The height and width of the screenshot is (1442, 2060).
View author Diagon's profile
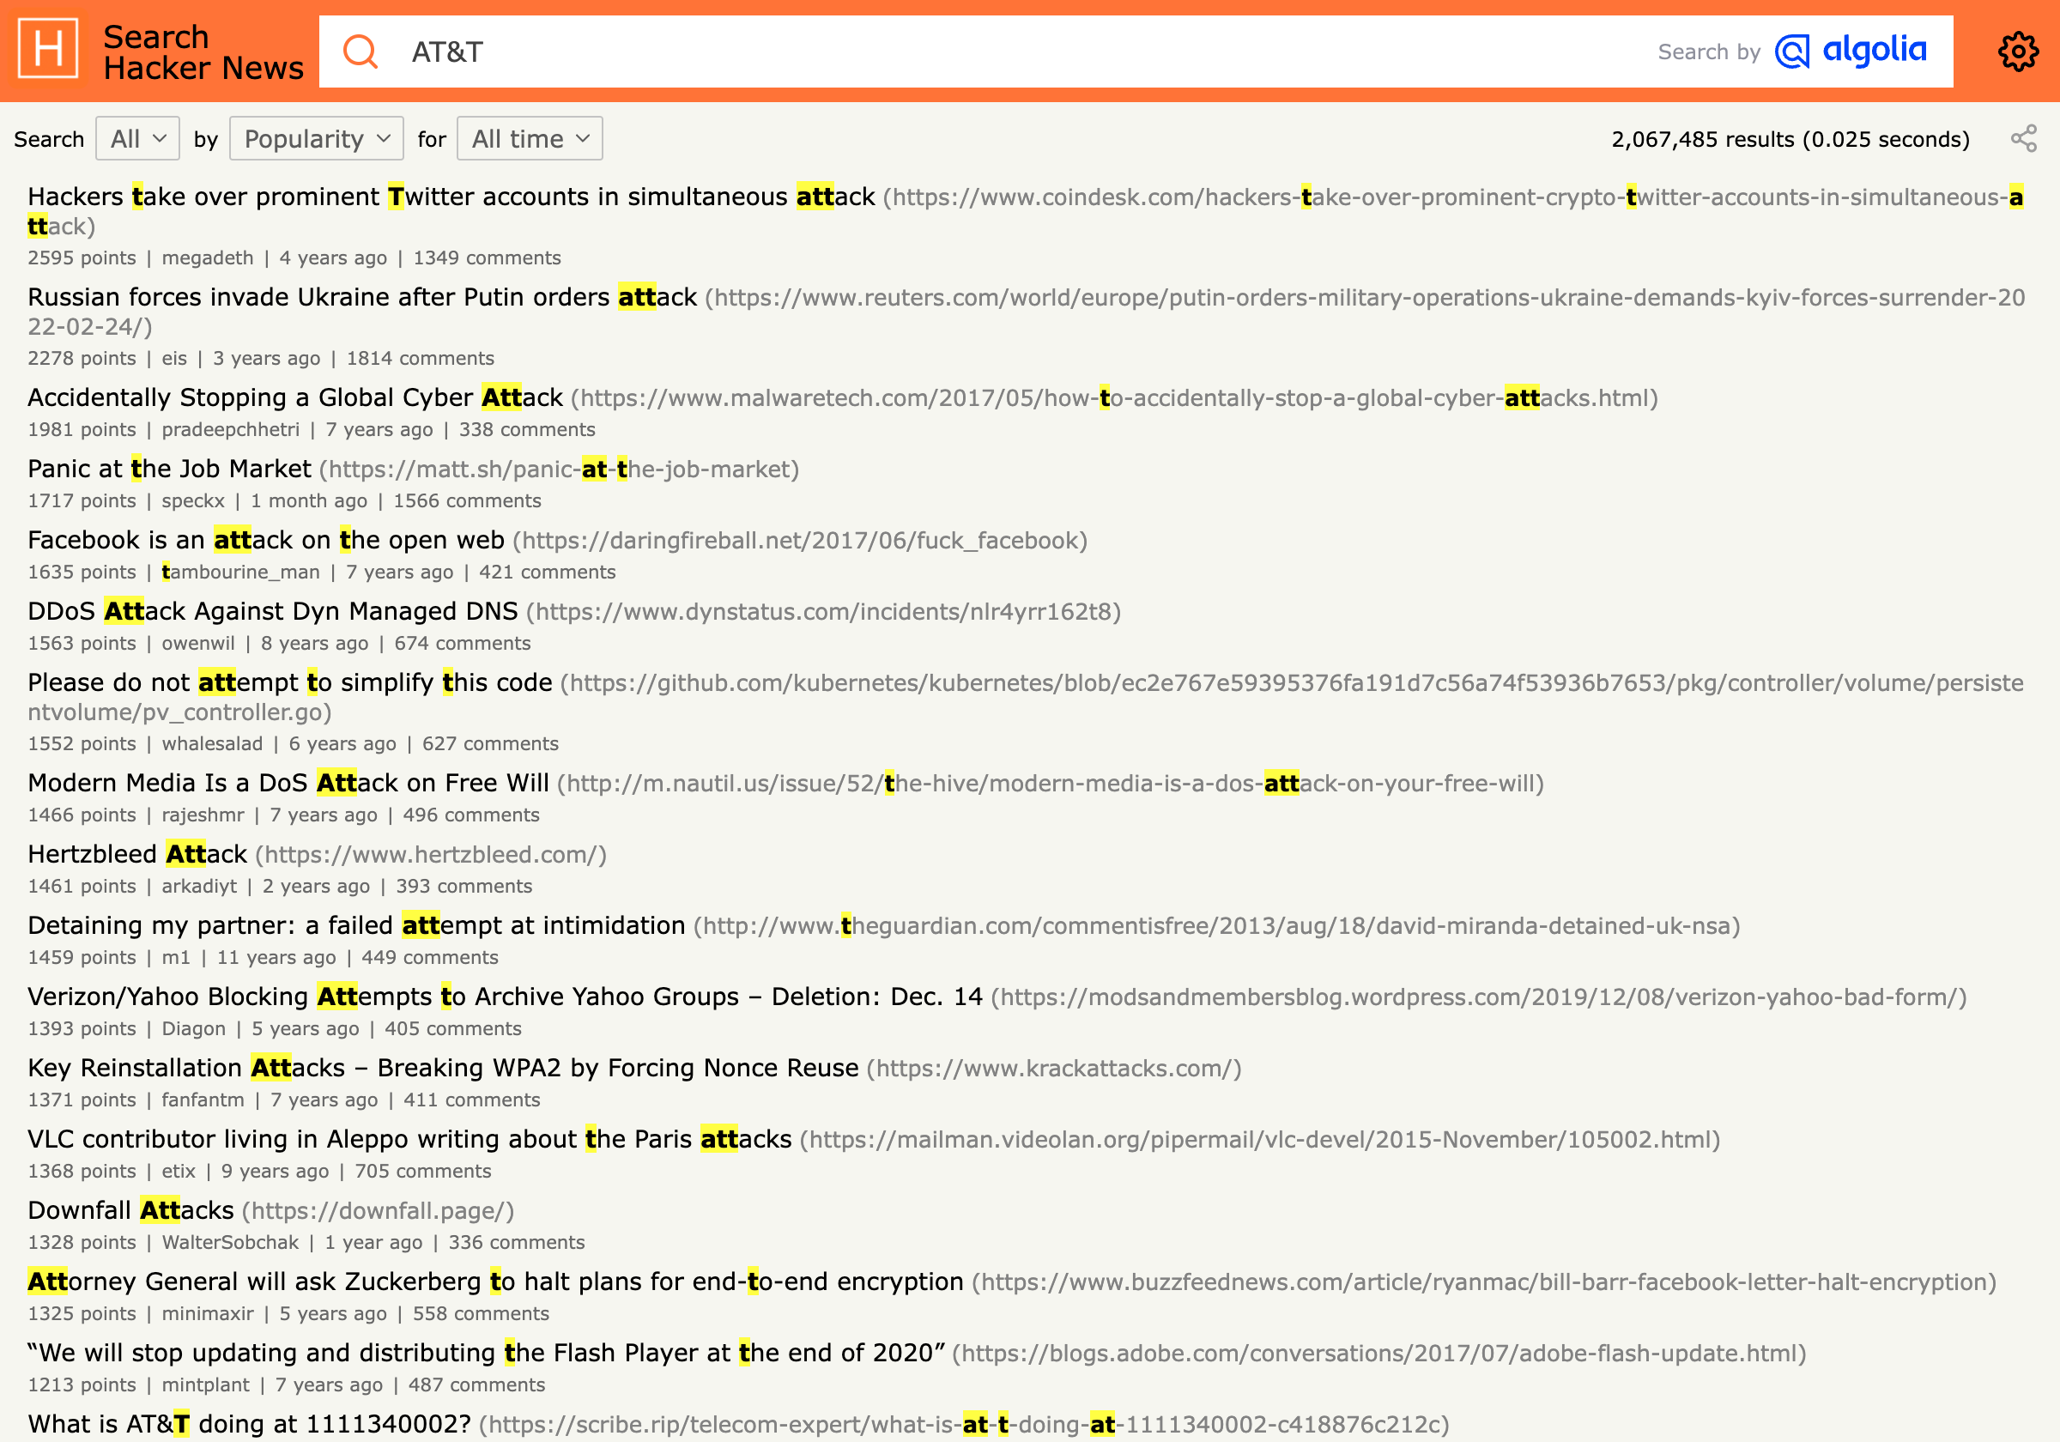click(194, 1028)
